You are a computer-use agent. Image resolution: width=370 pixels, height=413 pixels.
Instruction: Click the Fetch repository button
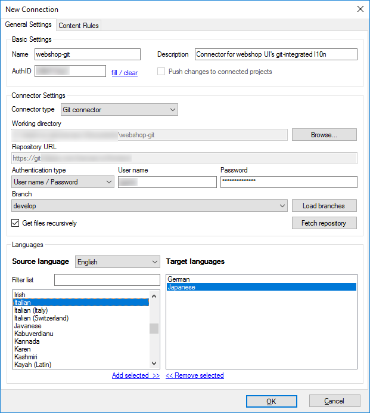[x=324, y=223]
